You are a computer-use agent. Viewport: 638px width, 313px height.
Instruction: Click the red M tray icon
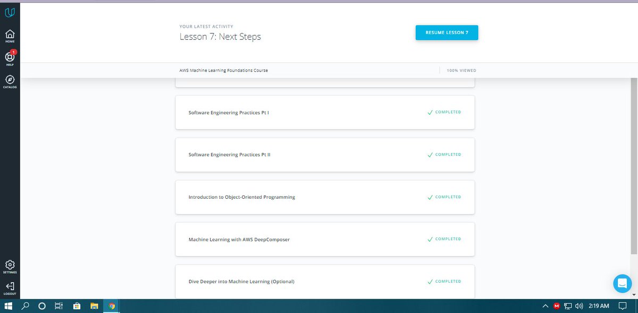pyautogui.click(x=557, y=306)
